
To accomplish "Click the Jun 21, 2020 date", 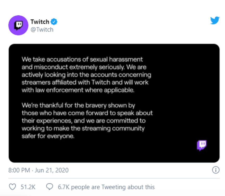I will tap(52, 170).
